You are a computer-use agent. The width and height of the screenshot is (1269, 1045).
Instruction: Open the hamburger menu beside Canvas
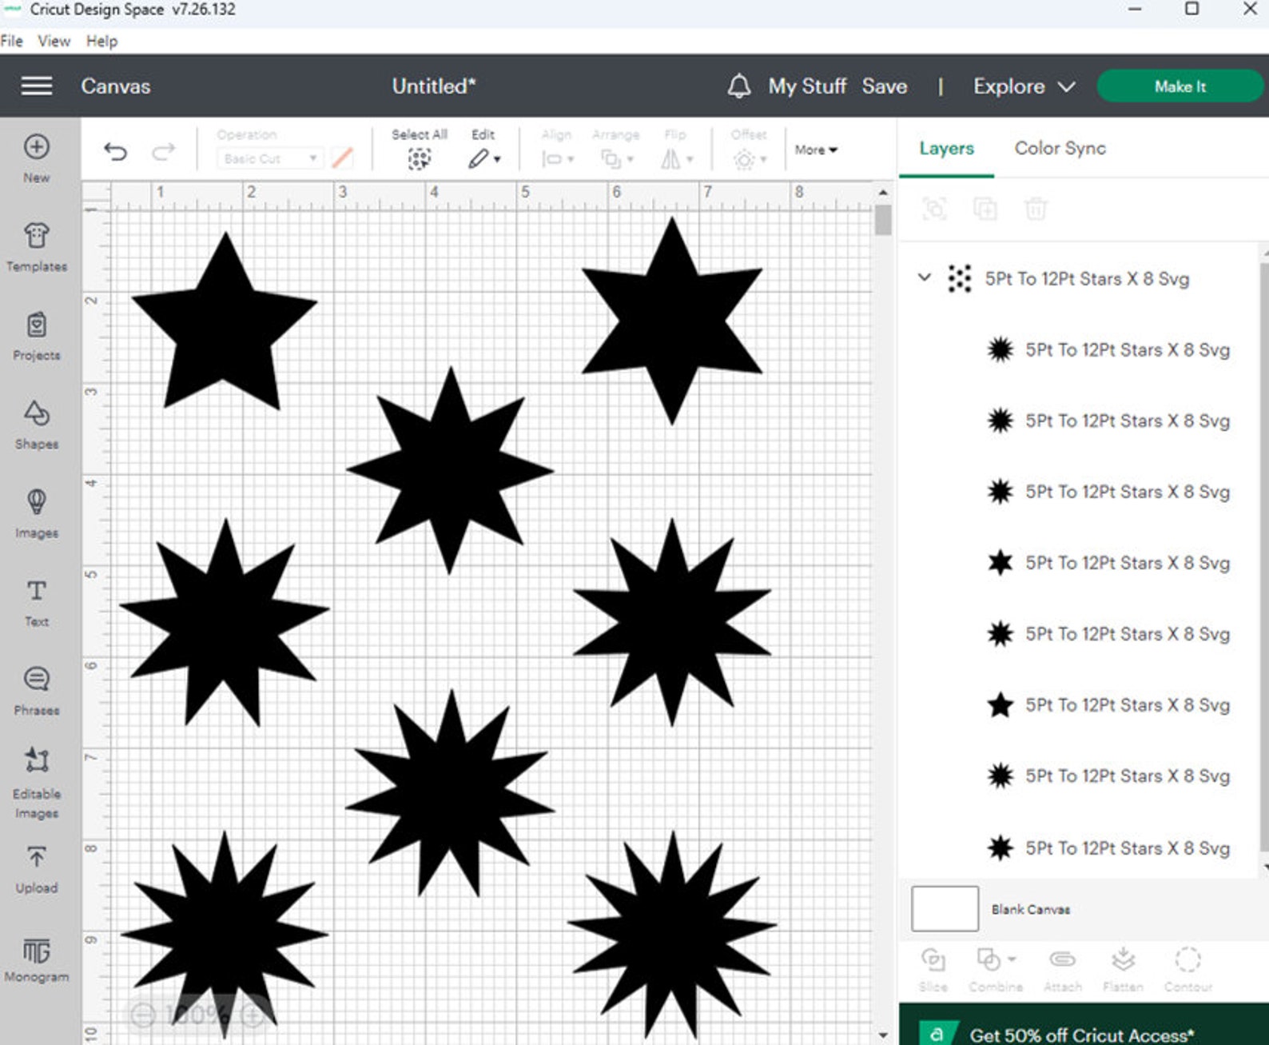37,86
